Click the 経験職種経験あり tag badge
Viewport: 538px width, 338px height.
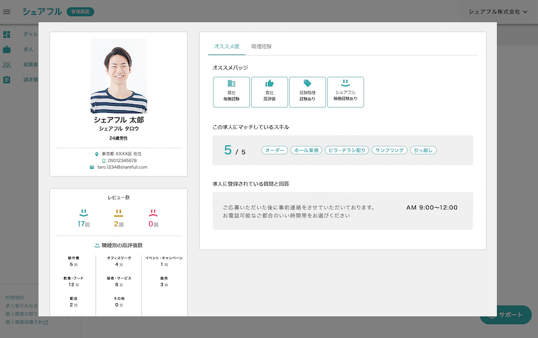coord(307,92)
